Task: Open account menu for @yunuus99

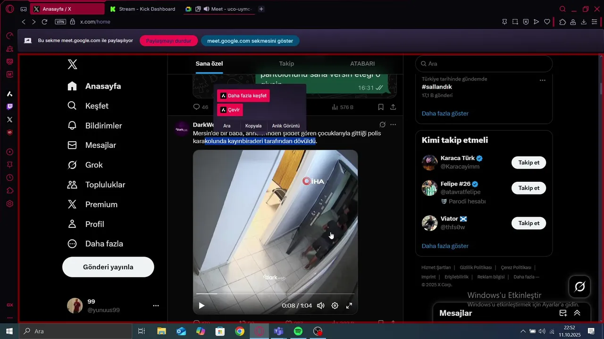Action: 156,306
